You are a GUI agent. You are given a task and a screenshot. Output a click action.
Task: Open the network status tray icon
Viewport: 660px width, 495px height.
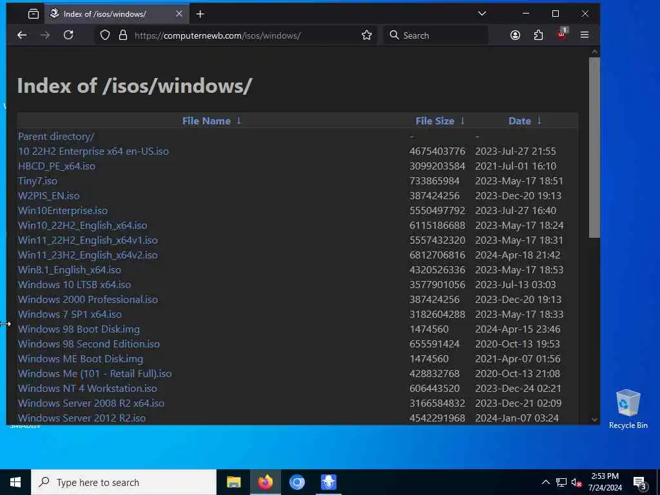[x=561, y=482]
